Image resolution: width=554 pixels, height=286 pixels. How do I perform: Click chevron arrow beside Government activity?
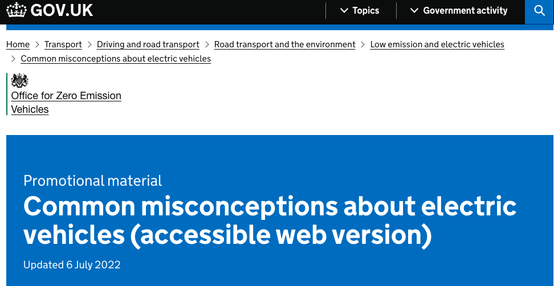click(x=414, y=11)
